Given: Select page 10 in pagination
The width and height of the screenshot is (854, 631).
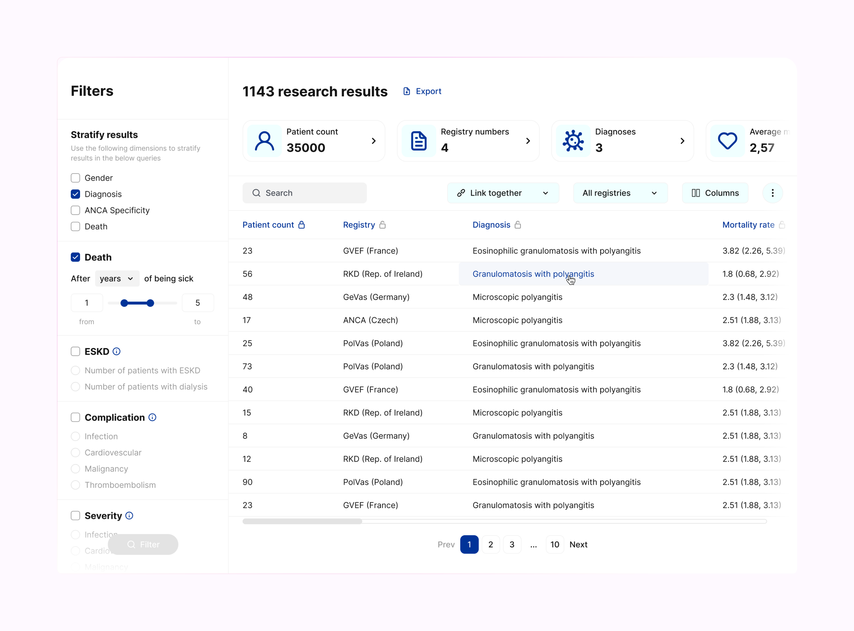Looking at the screenshot, I should click(x=555, y=544).
